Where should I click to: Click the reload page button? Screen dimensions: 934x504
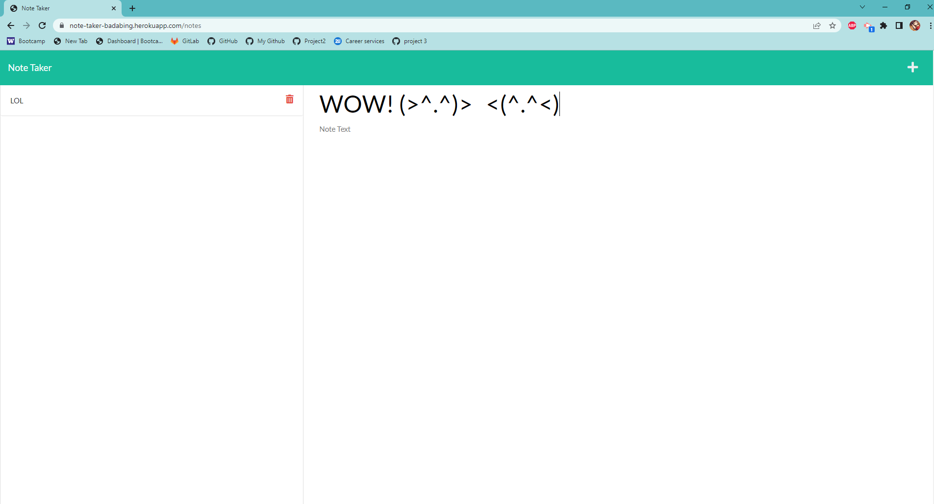pos(42,25)
